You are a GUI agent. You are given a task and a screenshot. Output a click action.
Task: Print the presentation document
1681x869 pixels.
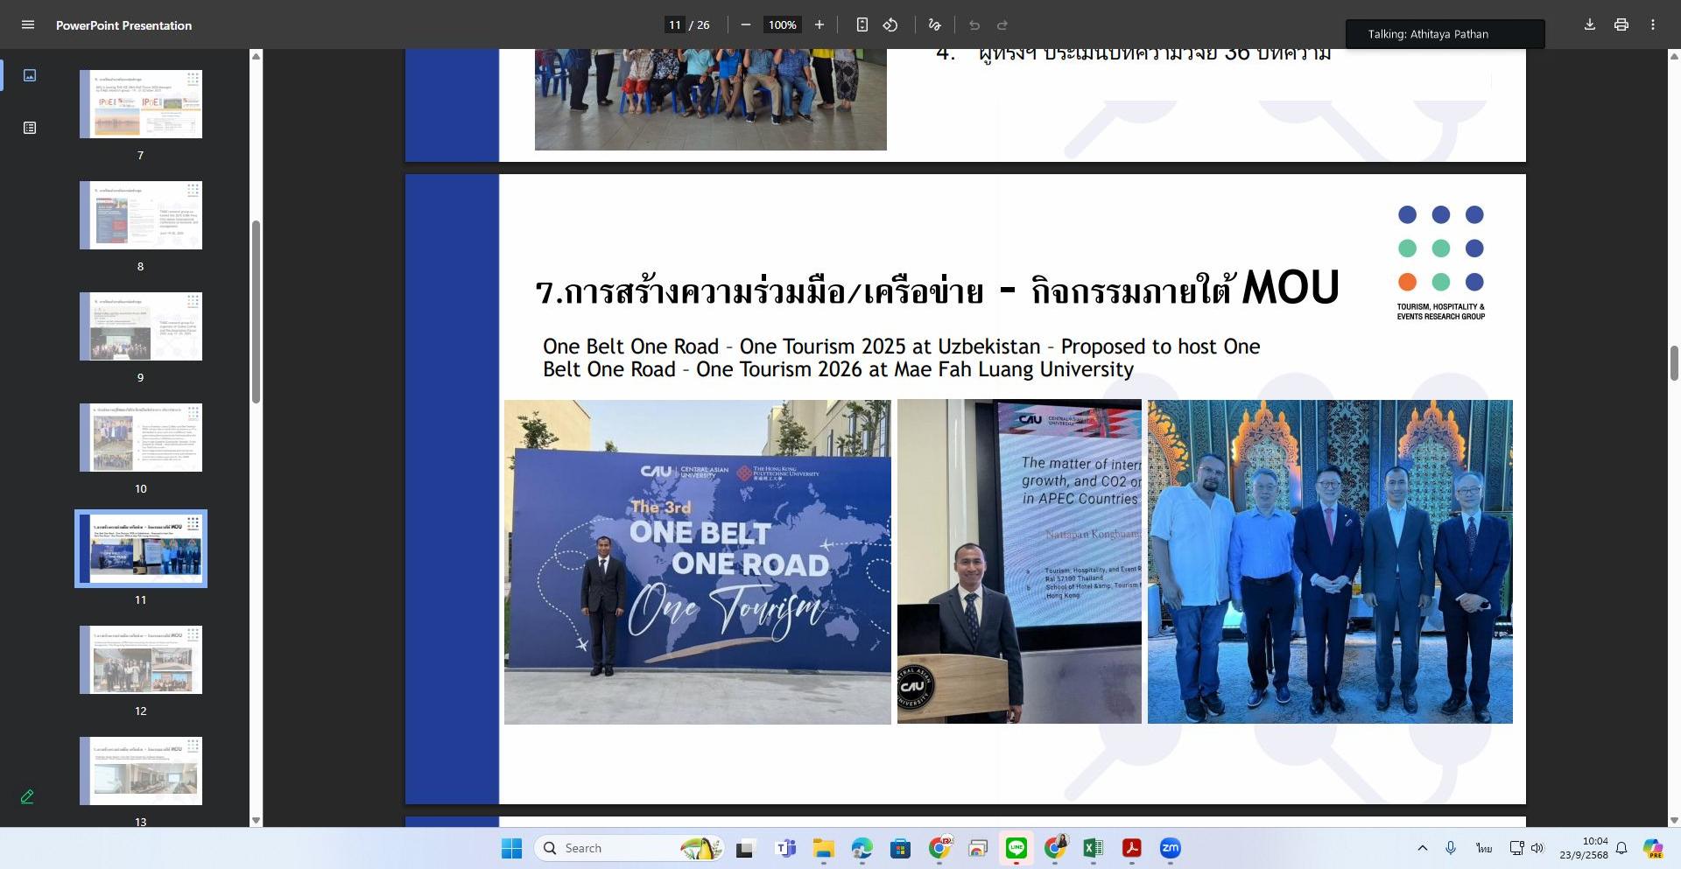pos(1621,25)
